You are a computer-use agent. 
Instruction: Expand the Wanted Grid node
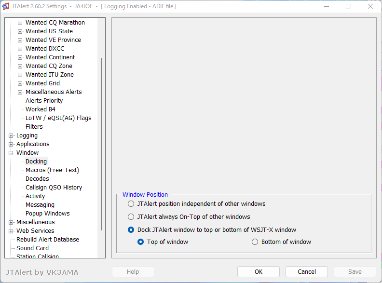coord(20,84)
